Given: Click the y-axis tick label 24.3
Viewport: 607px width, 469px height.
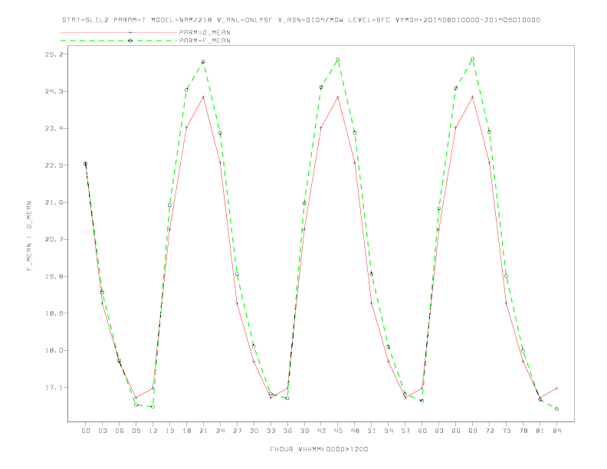Looking at the screenshot, I should 54,91.
